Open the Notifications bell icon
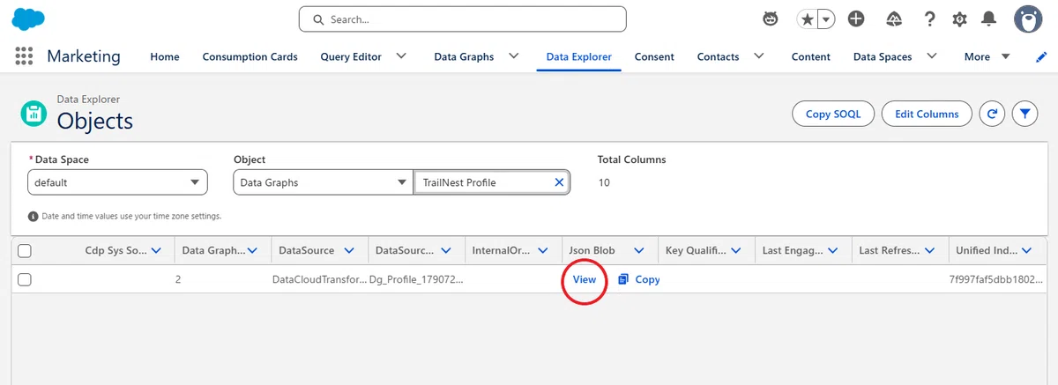Viewport: 1058px width, 385px height. tap(989, 19)
